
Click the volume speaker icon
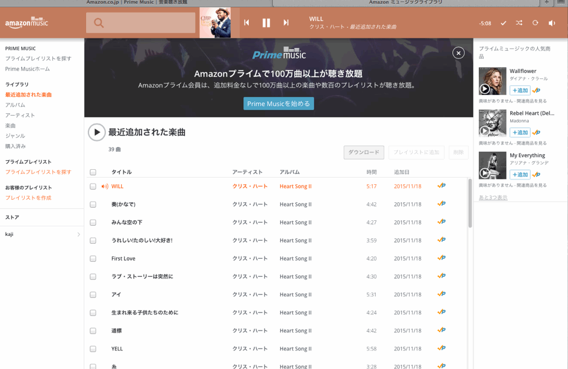click(552, 23)
